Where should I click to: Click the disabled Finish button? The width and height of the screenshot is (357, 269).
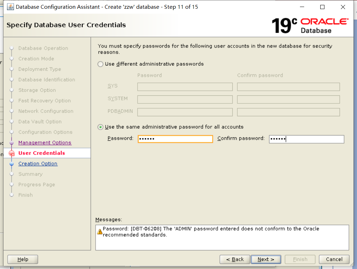click(x=300, y=259)
